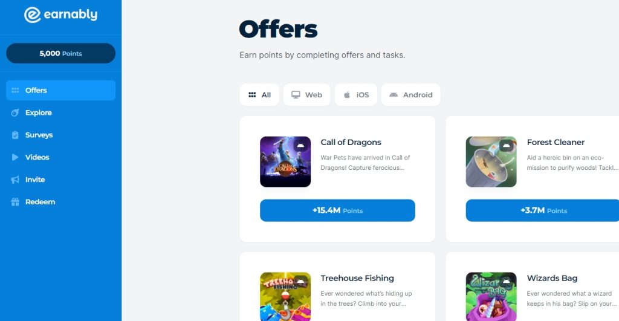Open Explore via its comet icon
619x321 pixels.
coord(15,113)
